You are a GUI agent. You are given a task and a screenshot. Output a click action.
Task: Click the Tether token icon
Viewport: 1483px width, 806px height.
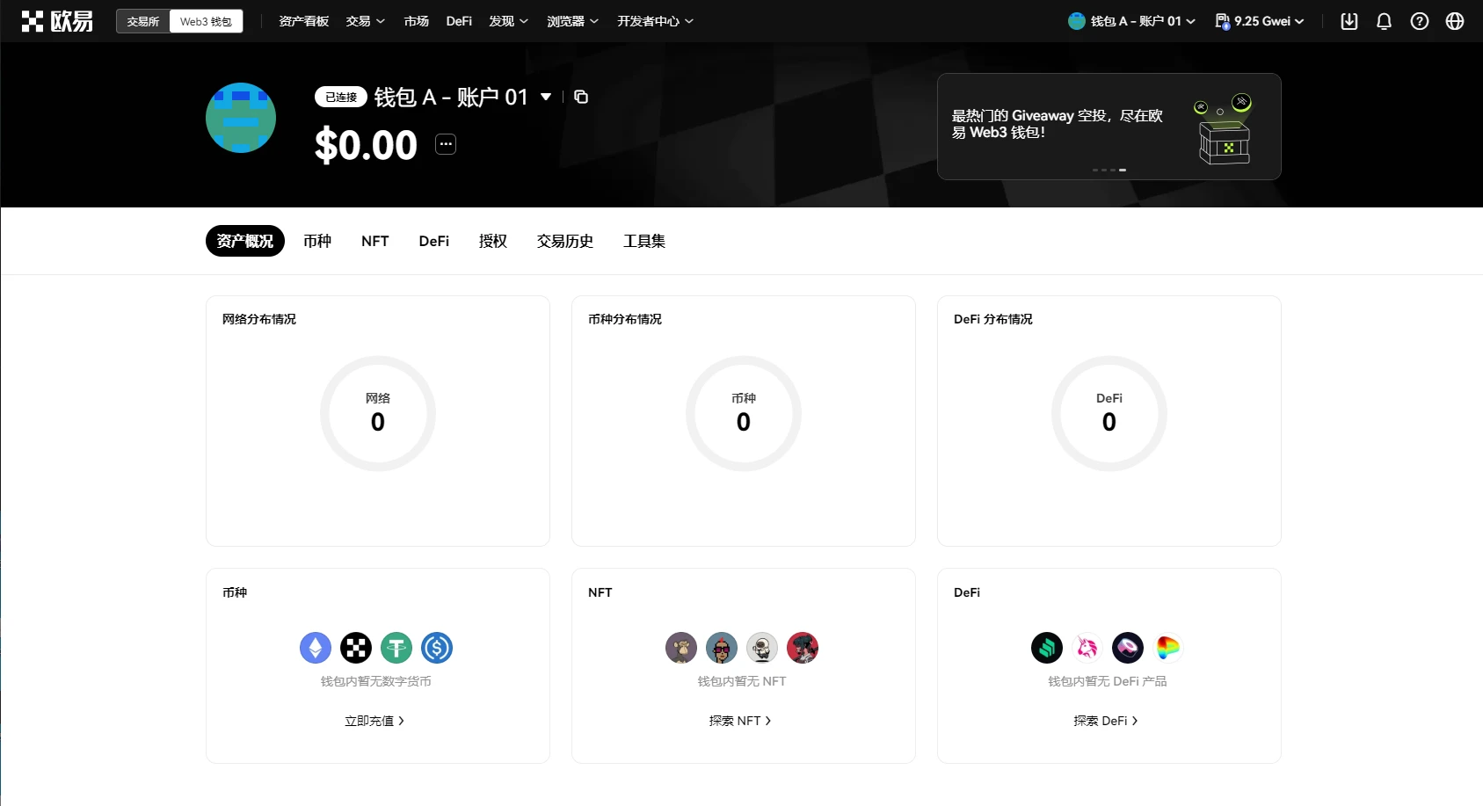[x=396, y=648]
